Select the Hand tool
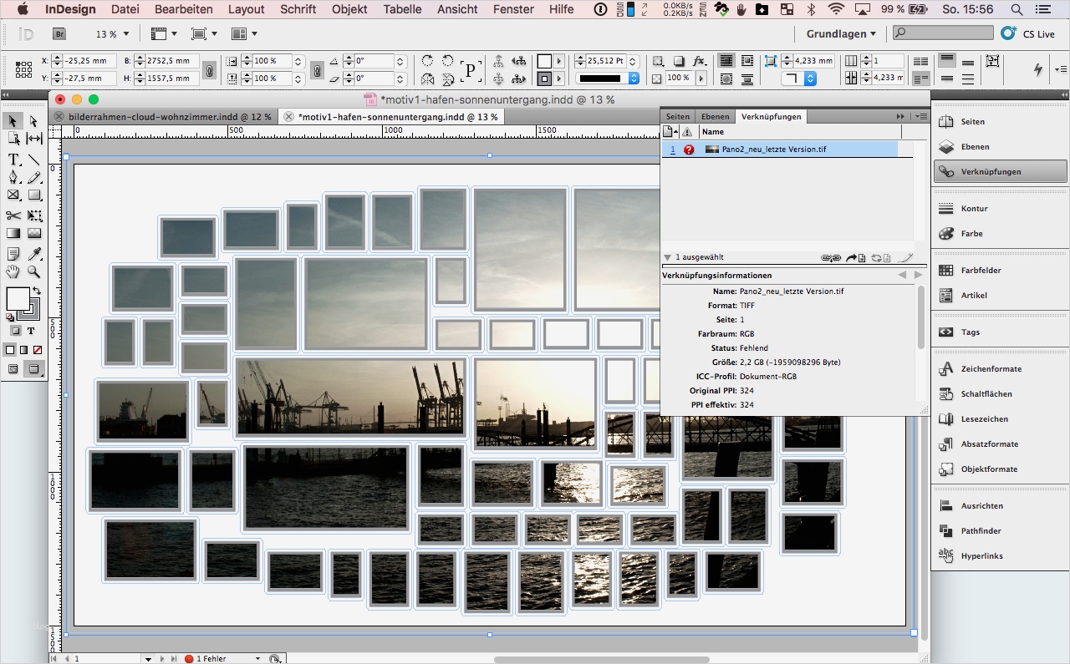Viewport: 1070px width, 664px height. click(13, 271)
